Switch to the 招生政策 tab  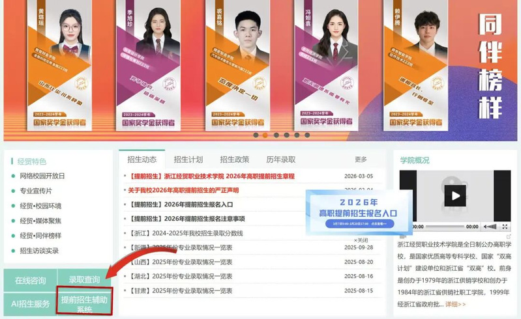click(234, 159)
